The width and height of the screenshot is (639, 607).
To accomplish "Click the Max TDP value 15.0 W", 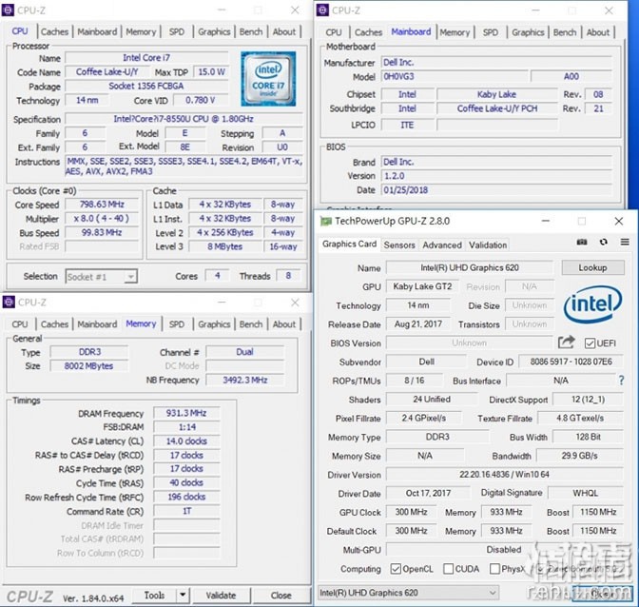I will click(211, 72).
